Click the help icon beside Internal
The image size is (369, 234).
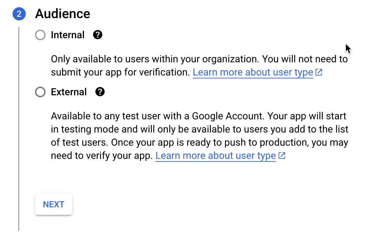98,35
